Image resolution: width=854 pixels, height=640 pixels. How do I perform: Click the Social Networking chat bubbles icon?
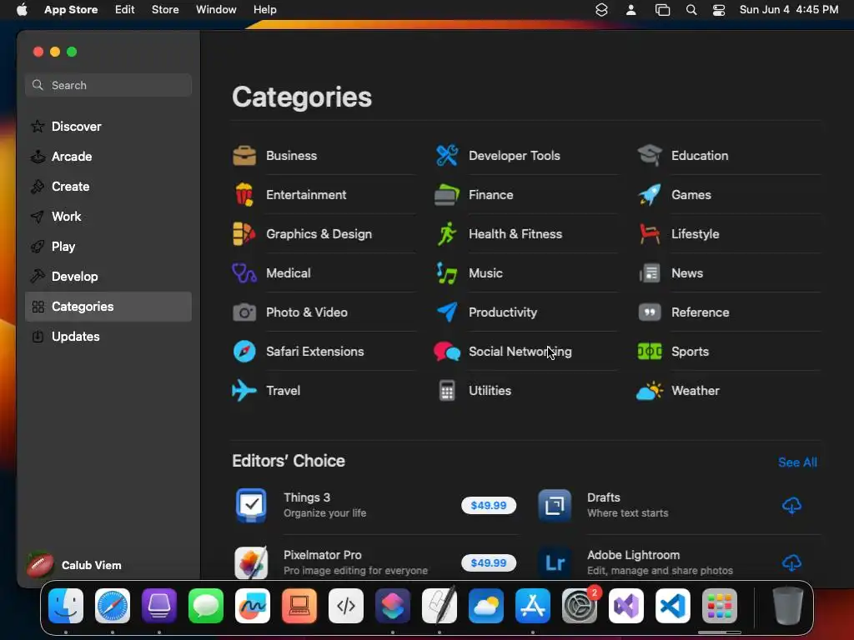(447, 352)
